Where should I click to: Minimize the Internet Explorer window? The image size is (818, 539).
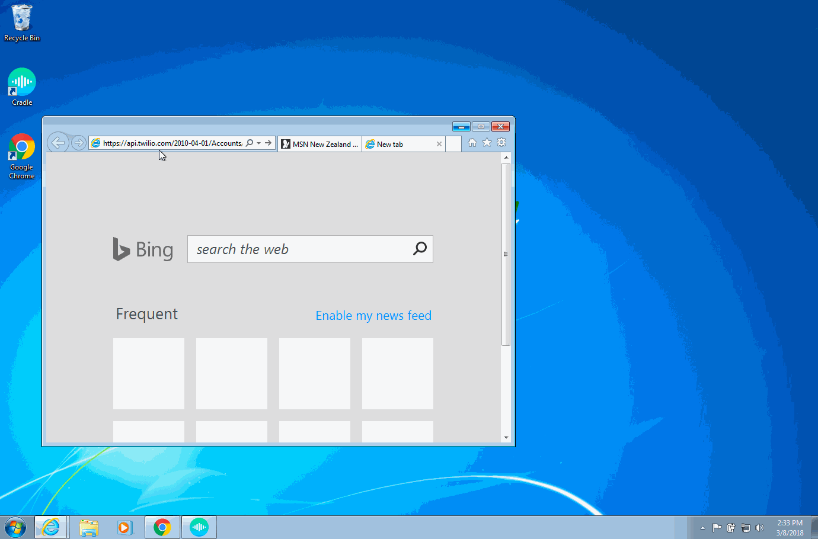[461, 126]
